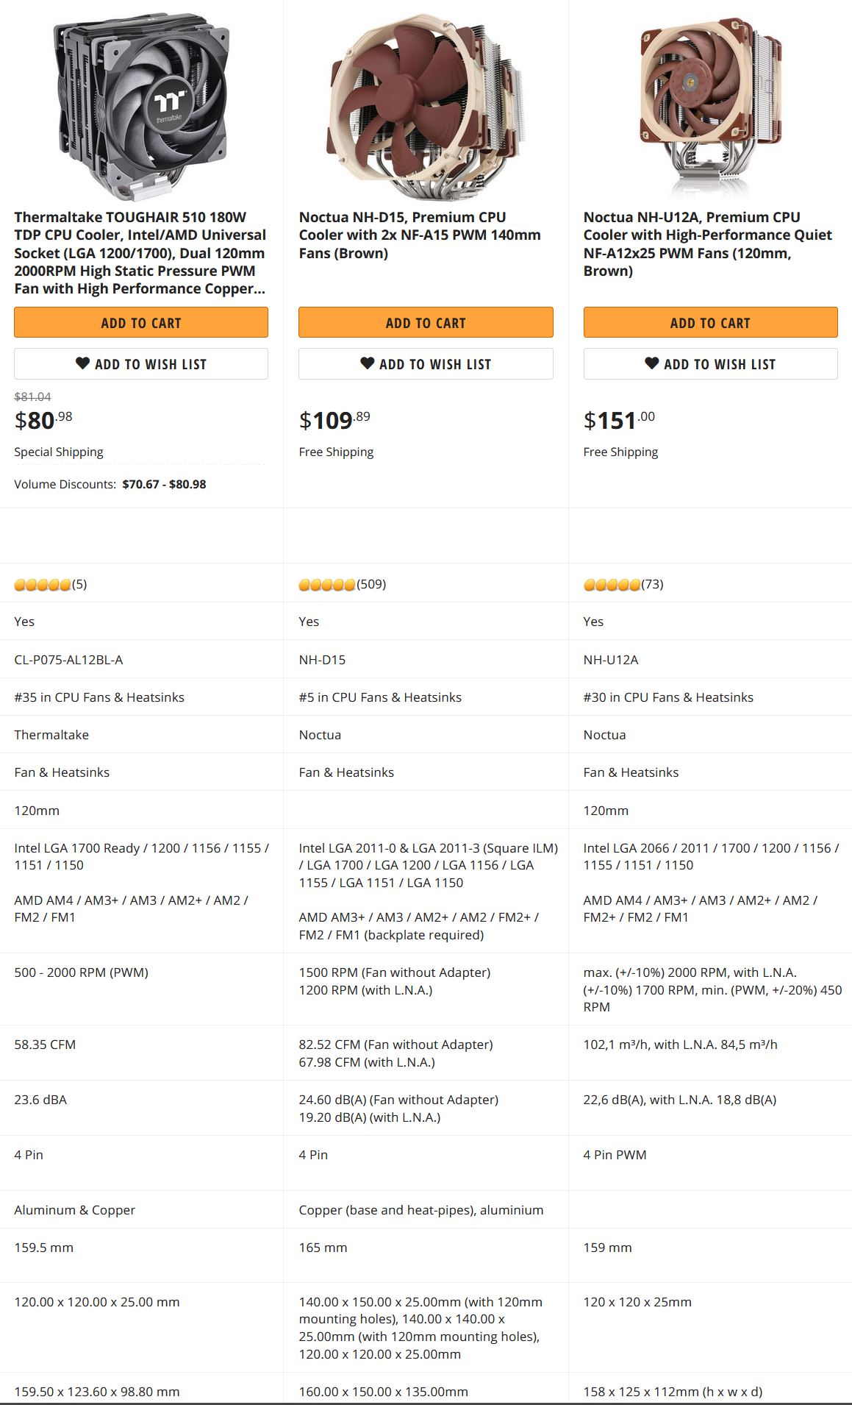Click the Volume Discounts price range

[x=164, y=485]
